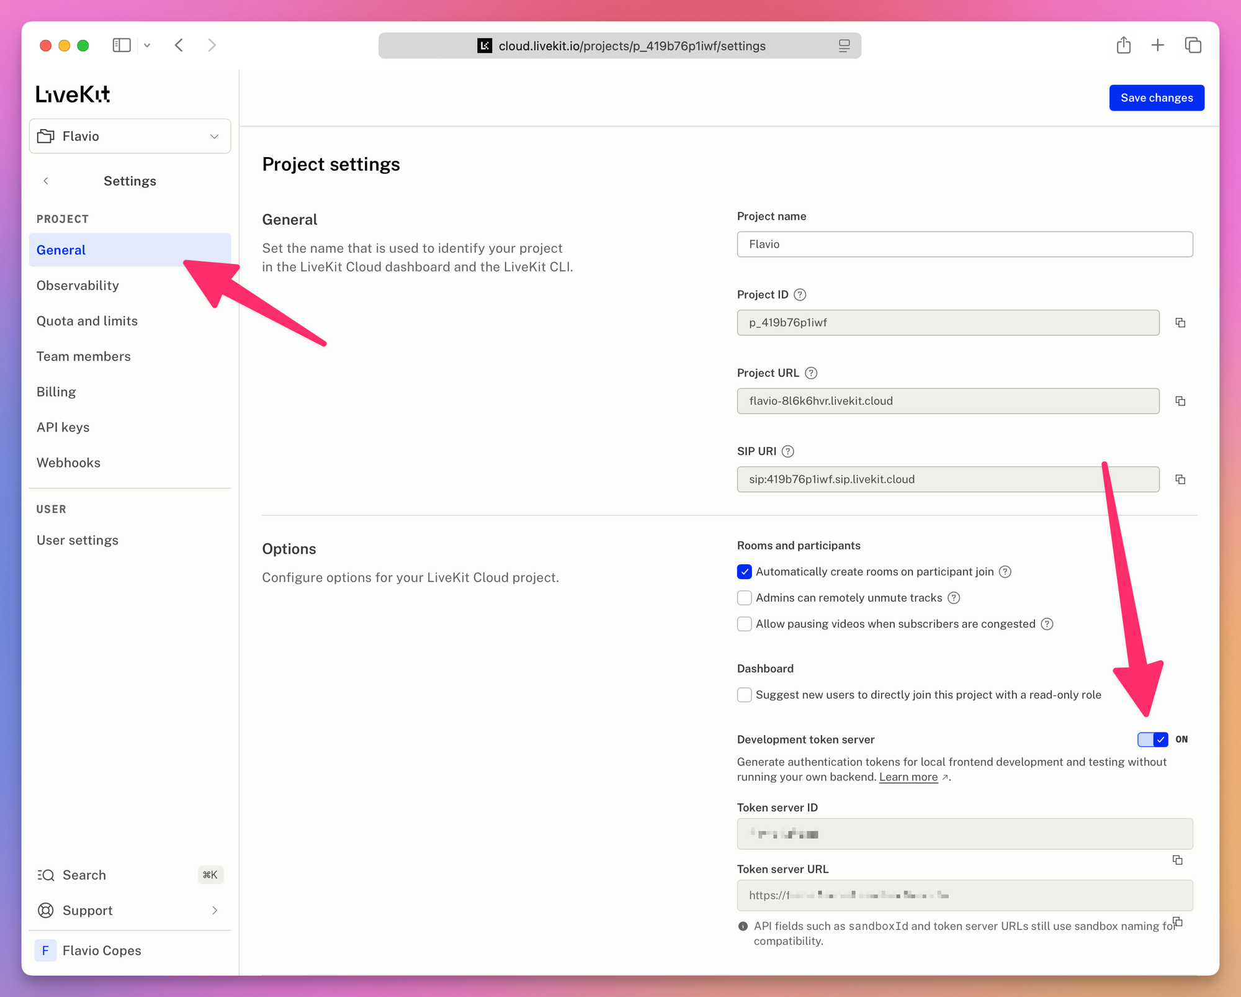
Task: Click the Project URL help icon
Action: (811, 373)
